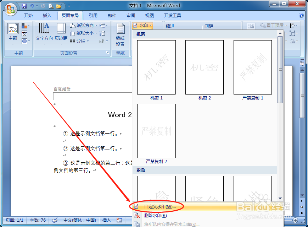Open the Word Help question mark
The image size is (308, 227).
301,15
